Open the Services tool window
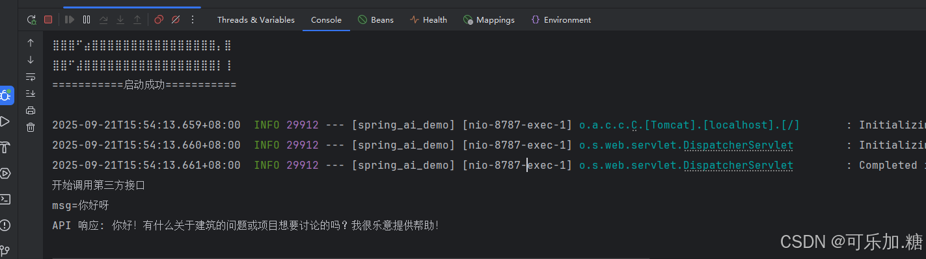This screenshot has width=926, height=259. click(5, 173)
